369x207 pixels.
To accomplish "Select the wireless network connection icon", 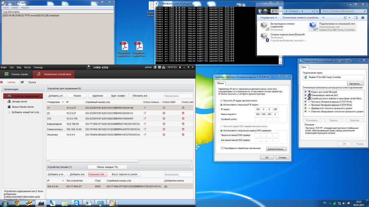I will coord(264,26).
